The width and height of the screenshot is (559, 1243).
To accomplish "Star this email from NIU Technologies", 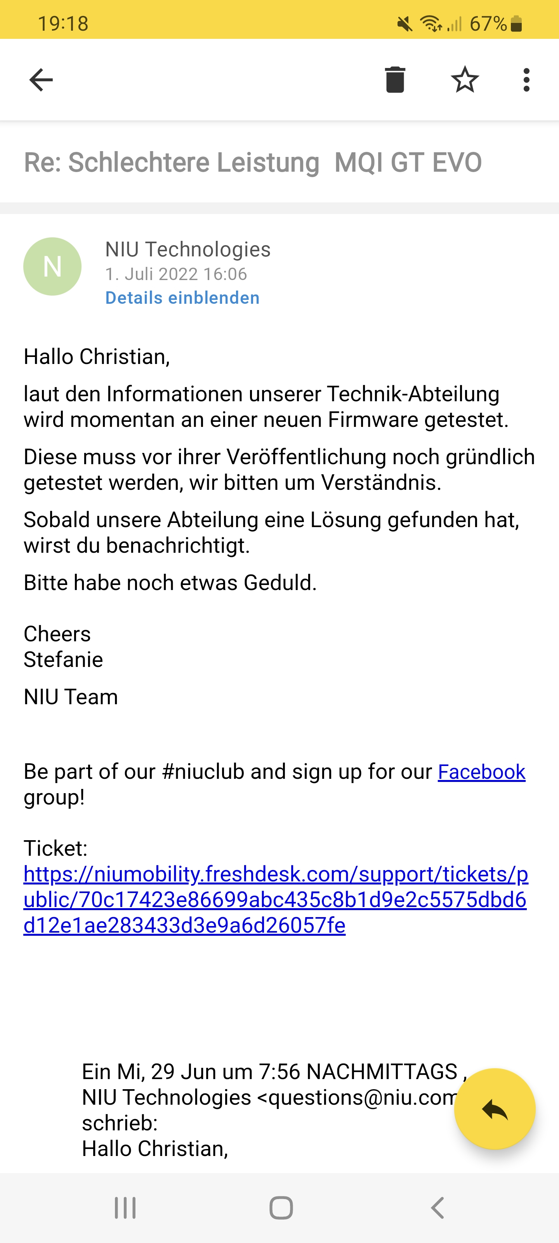I will click(465, 80).
